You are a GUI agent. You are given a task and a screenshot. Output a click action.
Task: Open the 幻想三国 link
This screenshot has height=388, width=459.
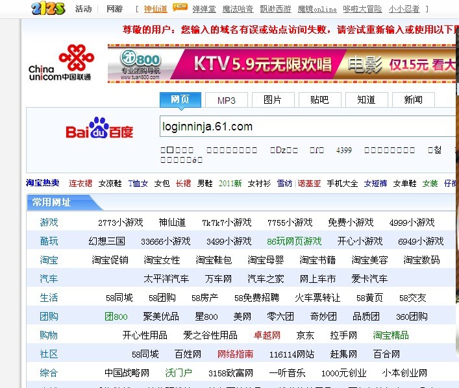[107, 241]
